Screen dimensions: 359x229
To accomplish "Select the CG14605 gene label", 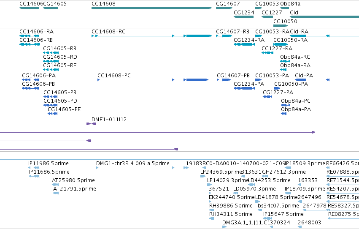I will point(55,4).
